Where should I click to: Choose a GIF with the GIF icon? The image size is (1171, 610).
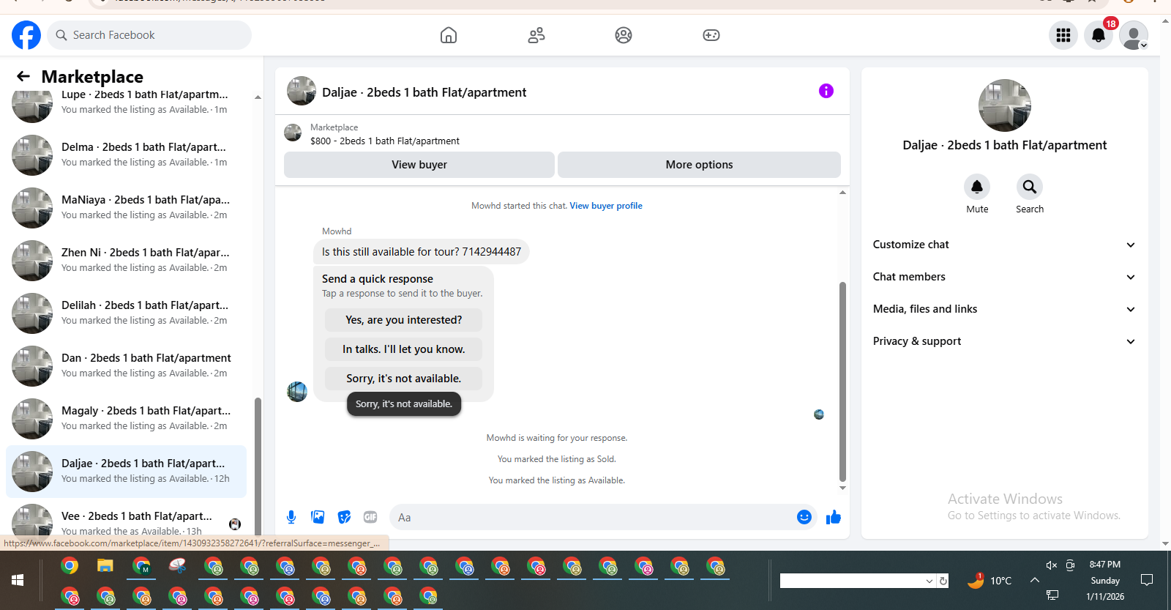370,517
